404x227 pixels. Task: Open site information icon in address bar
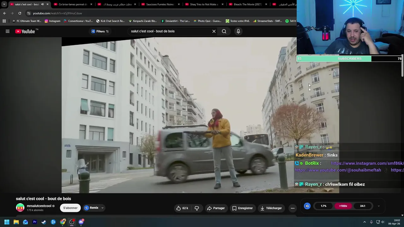point(29,13)
